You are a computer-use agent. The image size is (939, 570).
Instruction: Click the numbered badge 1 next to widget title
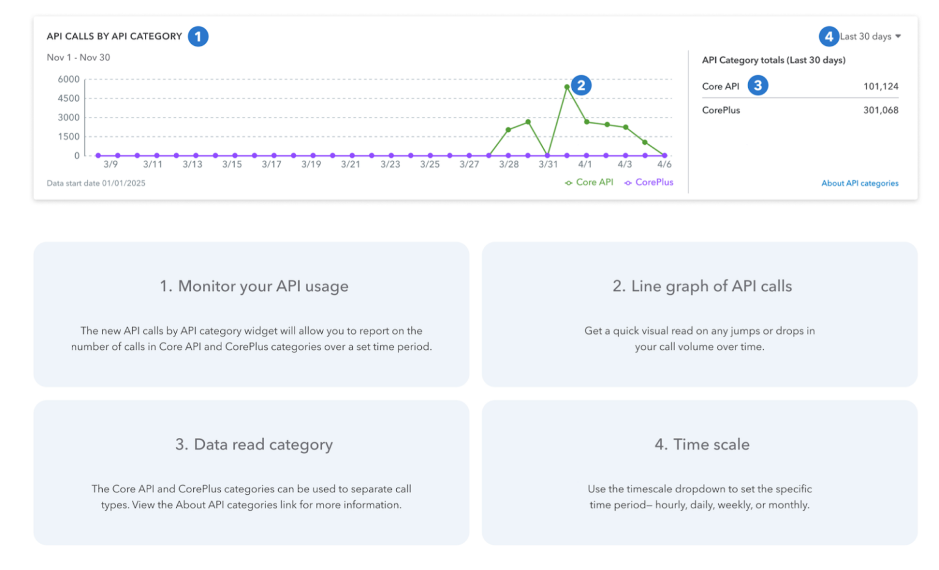(197, 36)
